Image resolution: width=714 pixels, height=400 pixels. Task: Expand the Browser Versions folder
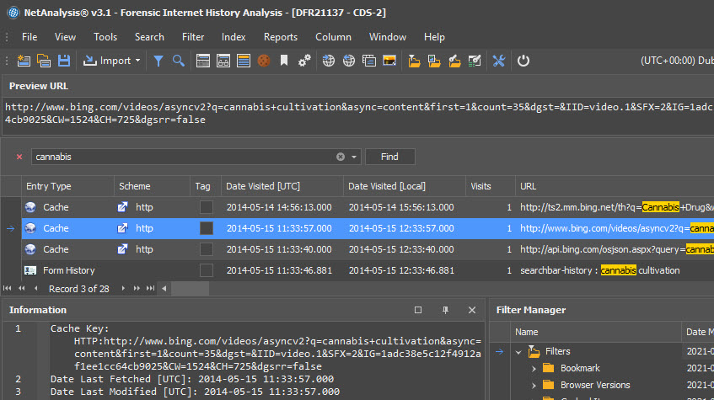click(534, 385)
